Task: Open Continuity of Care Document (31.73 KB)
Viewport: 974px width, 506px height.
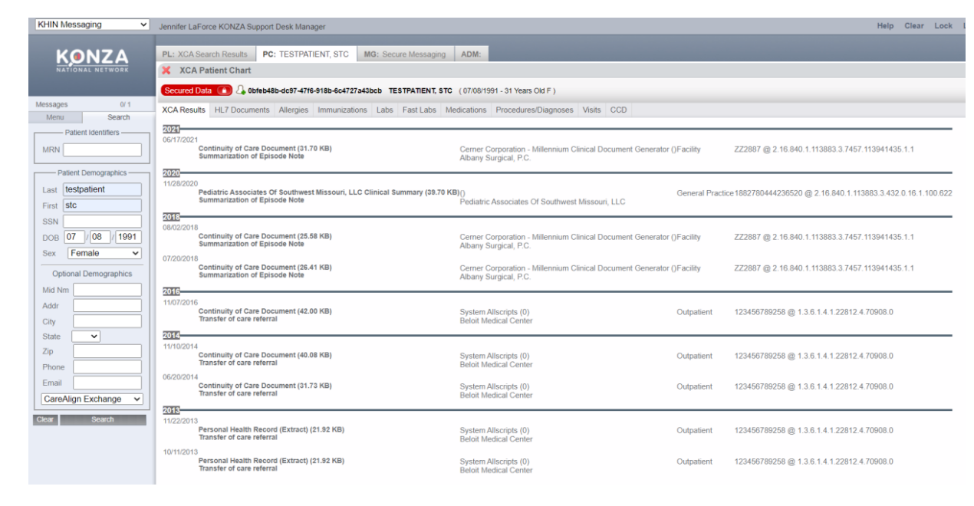Action: pyautogui.click(x=265, y=386)
